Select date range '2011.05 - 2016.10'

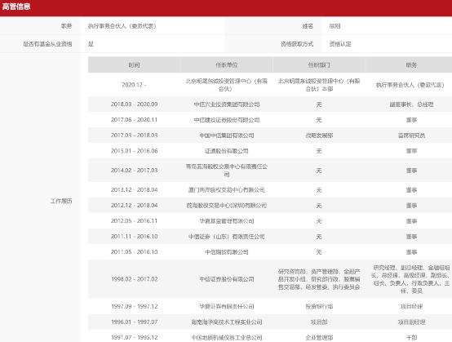(134, 252)
